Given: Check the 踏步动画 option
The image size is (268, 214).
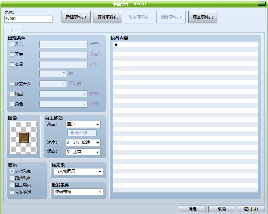Looking at the screenshot, I should [x=12, y=178].
